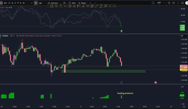Switch to the 1h timeframe
Screen dimensions: 188x109
[x=9, y=3]
